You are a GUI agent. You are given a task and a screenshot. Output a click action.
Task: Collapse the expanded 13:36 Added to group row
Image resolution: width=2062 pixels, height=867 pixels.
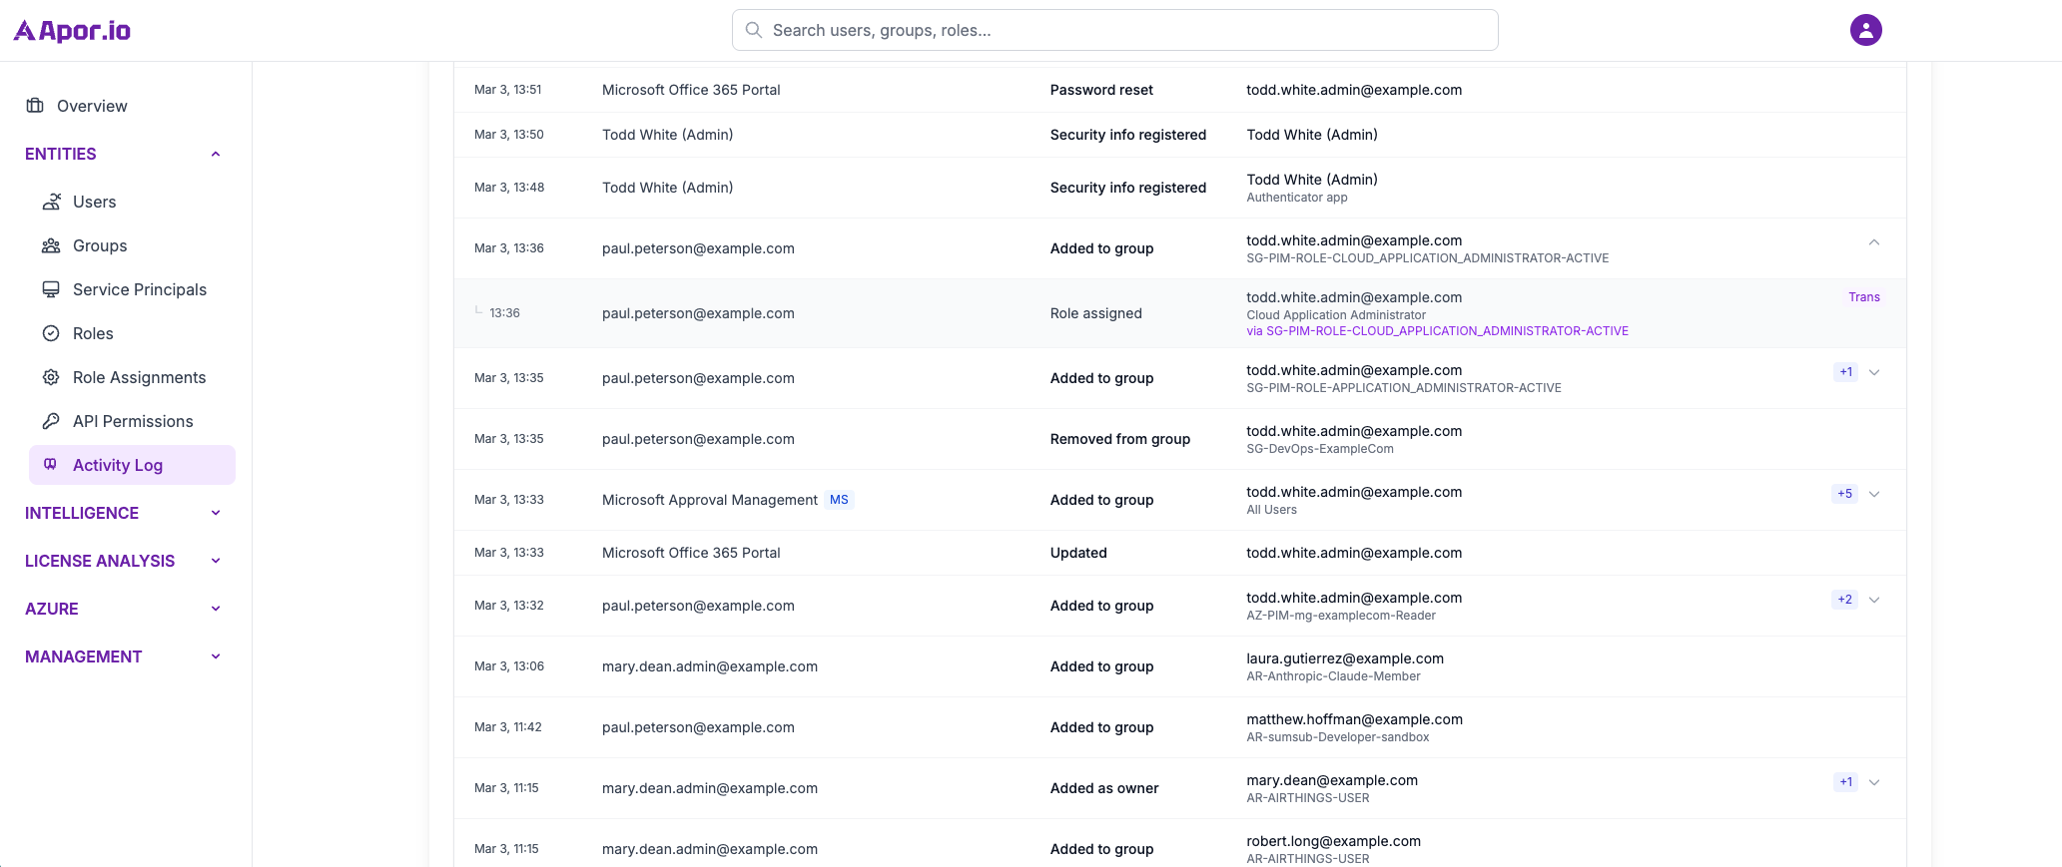tap(1873, 242)
